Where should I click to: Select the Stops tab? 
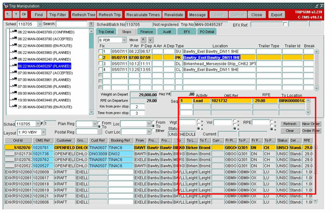126,32
